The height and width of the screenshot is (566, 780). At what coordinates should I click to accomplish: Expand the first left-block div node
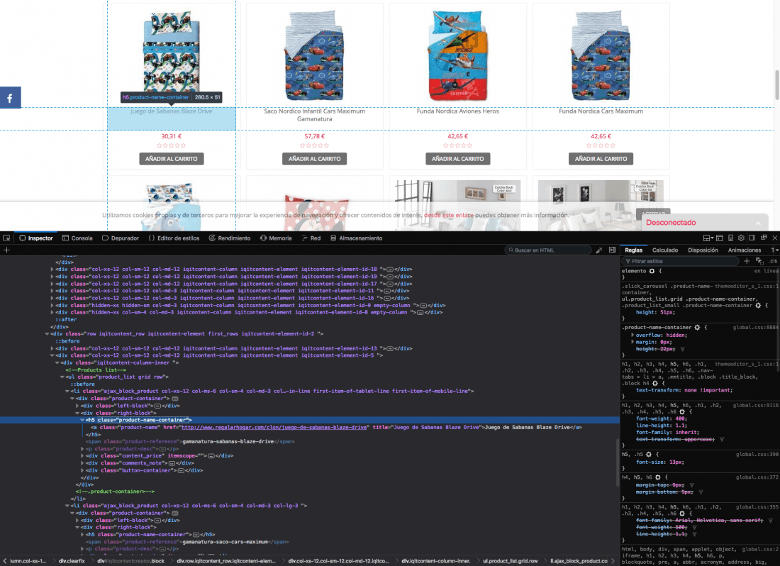pos(77,406)
